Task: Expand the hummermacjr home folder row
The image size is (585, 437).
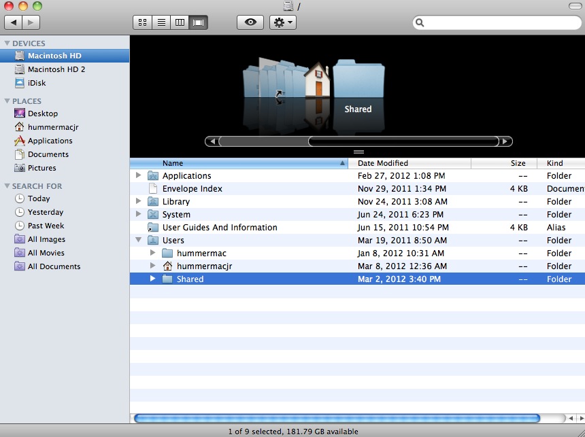Action: click(153, 266)
